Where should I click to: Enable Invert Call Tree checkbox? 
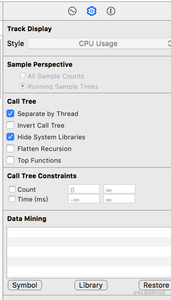point(10,125)
